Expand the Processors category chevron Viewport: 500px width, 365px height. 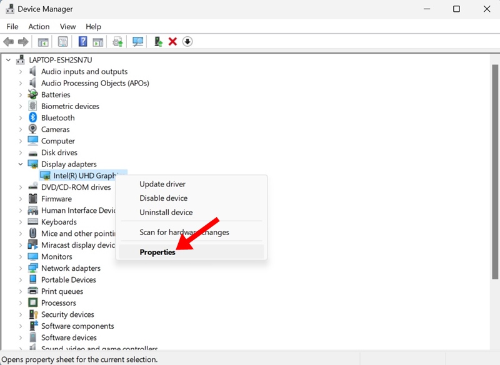21,303
